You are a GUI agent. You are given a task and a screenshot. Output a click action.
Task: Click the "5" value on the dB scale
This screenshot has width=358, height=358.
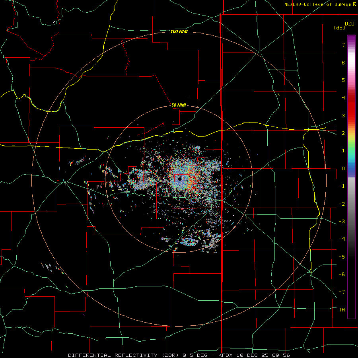point(343,80)
